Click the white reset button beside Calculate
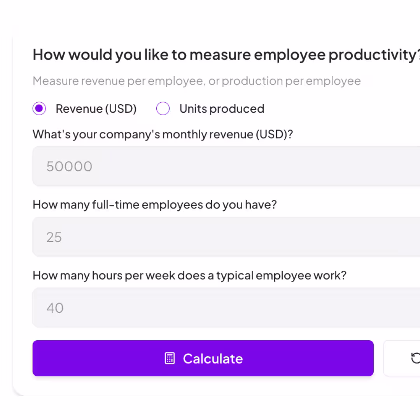 [402, 358]
